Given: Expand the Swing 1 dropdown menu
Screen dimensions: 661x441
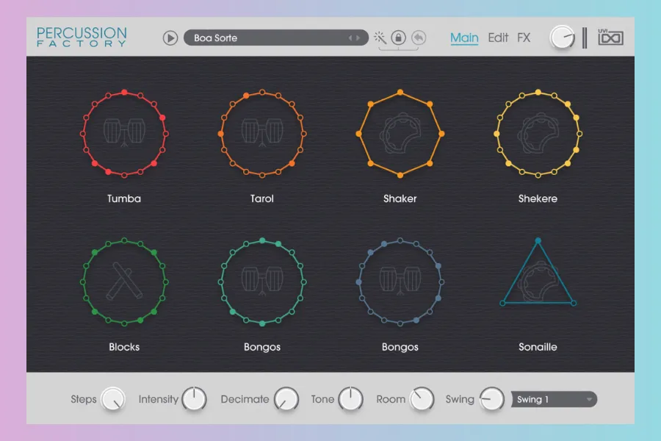Looking at the screenshot, I should click(x=554, y=399).
